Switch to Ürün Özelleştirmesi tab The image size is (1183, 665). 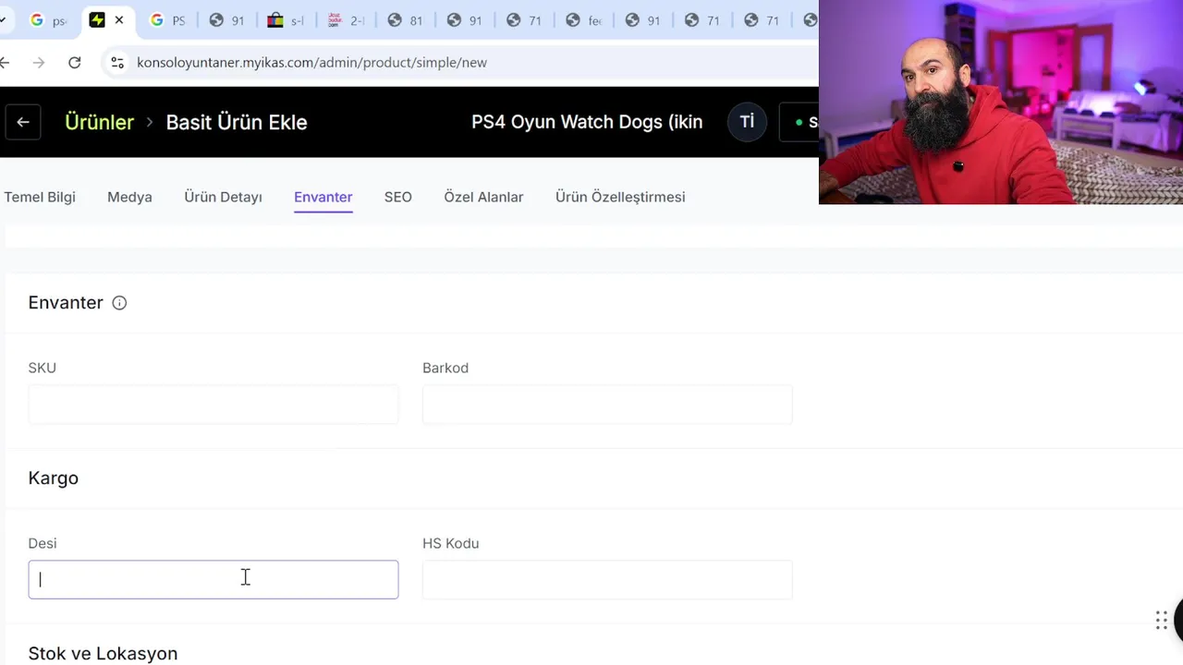click(620, 197)
